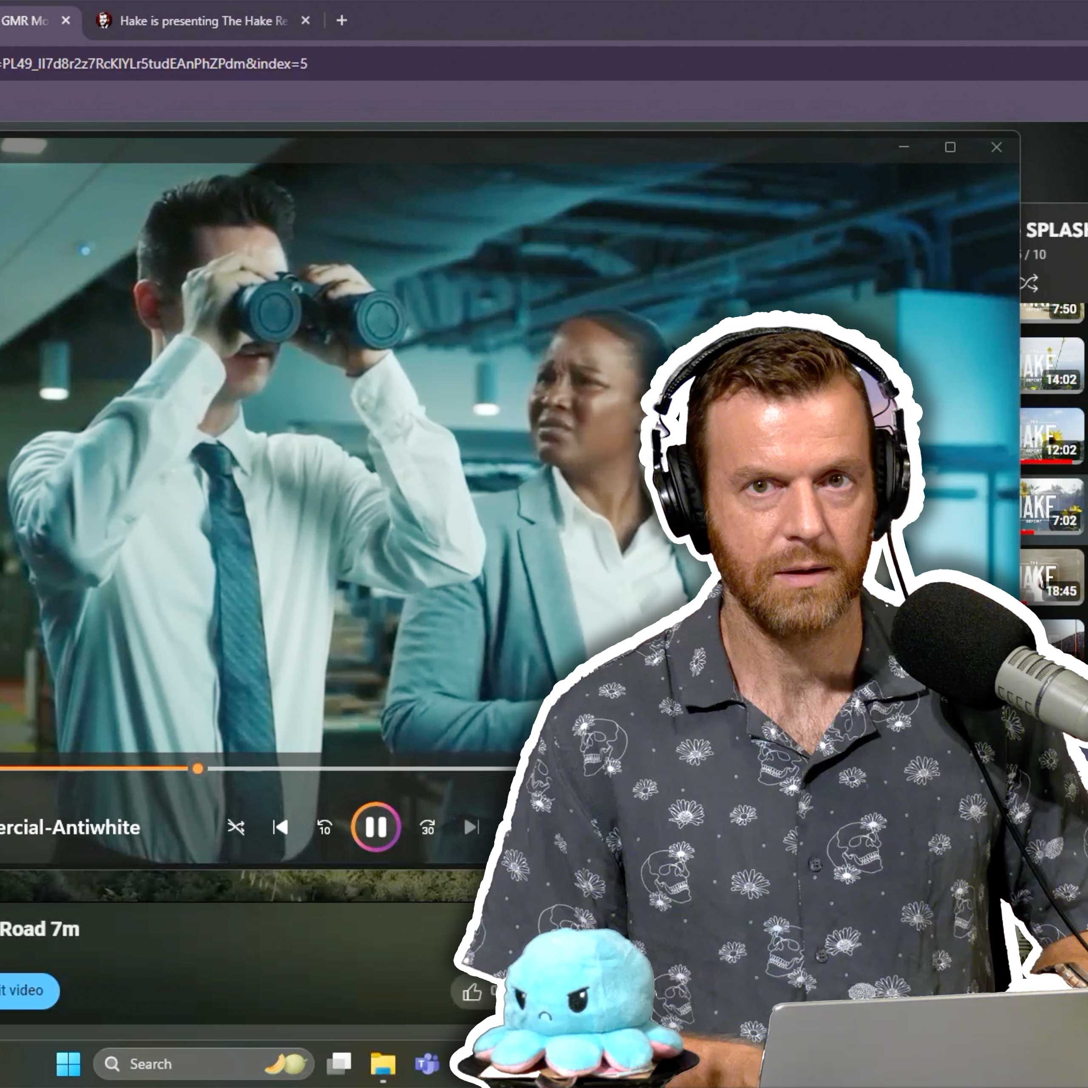Open the Windows Start menu
The height and width of the screenshot is (1088, 1088).
(x=68, y=1064)
